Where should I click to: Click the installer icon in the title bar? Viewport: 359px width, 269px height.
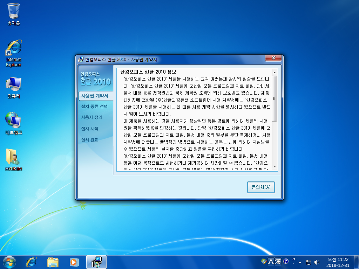point(81,60)
